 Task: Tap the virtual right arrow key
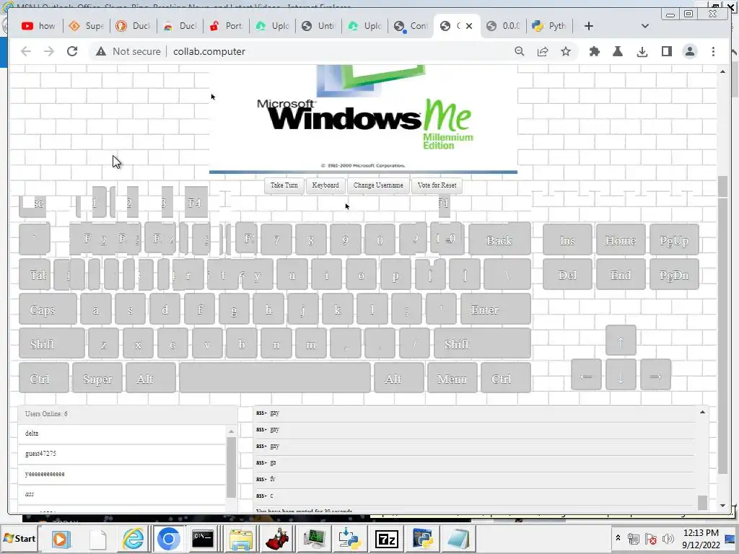[x=655, y=375]
